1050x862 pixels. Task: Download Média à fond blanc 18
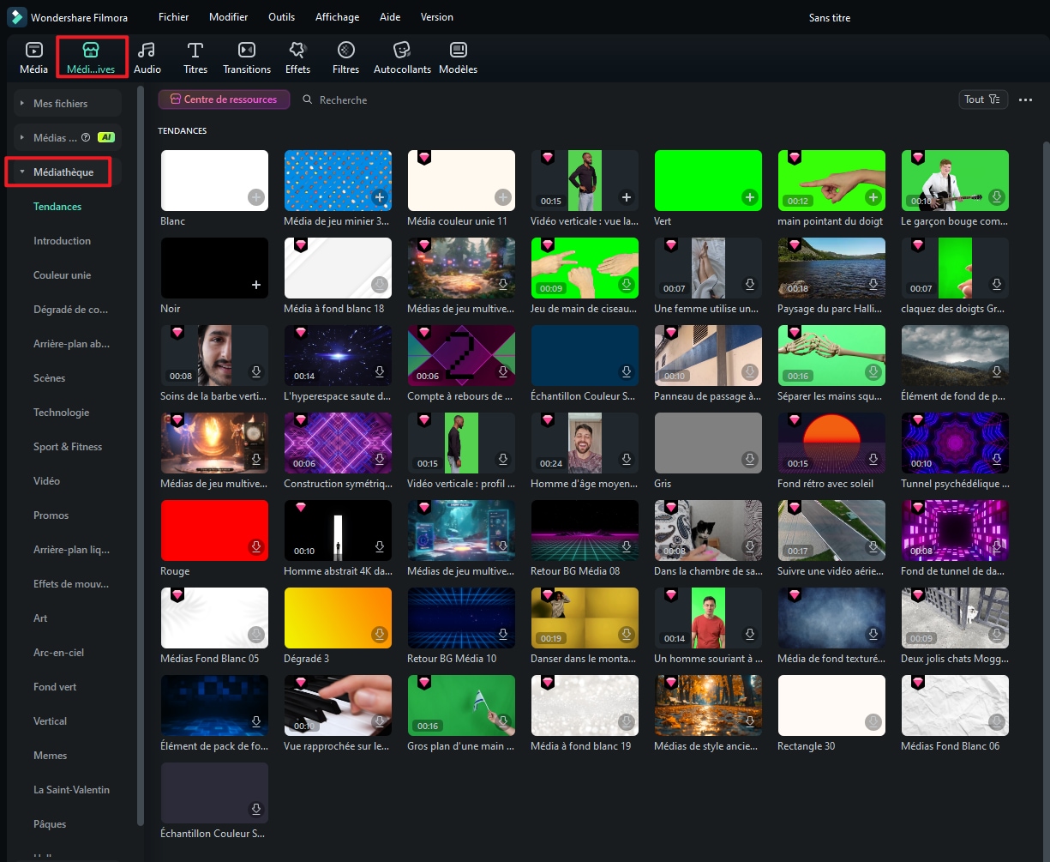coord(379,285)
